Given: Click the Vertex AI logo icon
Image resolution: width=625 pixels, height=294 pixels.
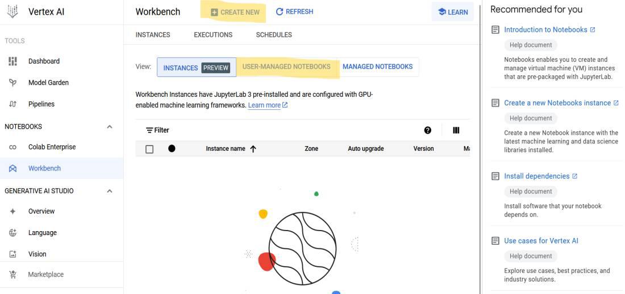Looking at the screenshot, I should coord(13,12).
